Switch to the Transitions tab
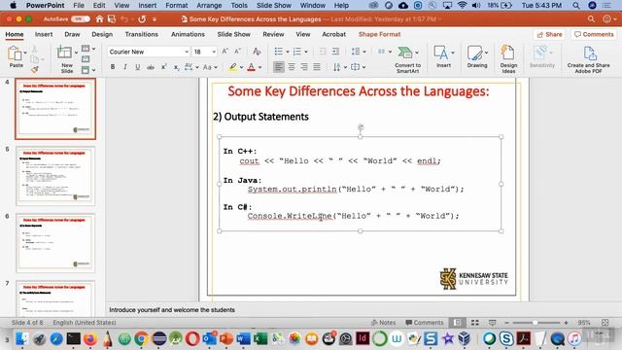 coord(141,34)
